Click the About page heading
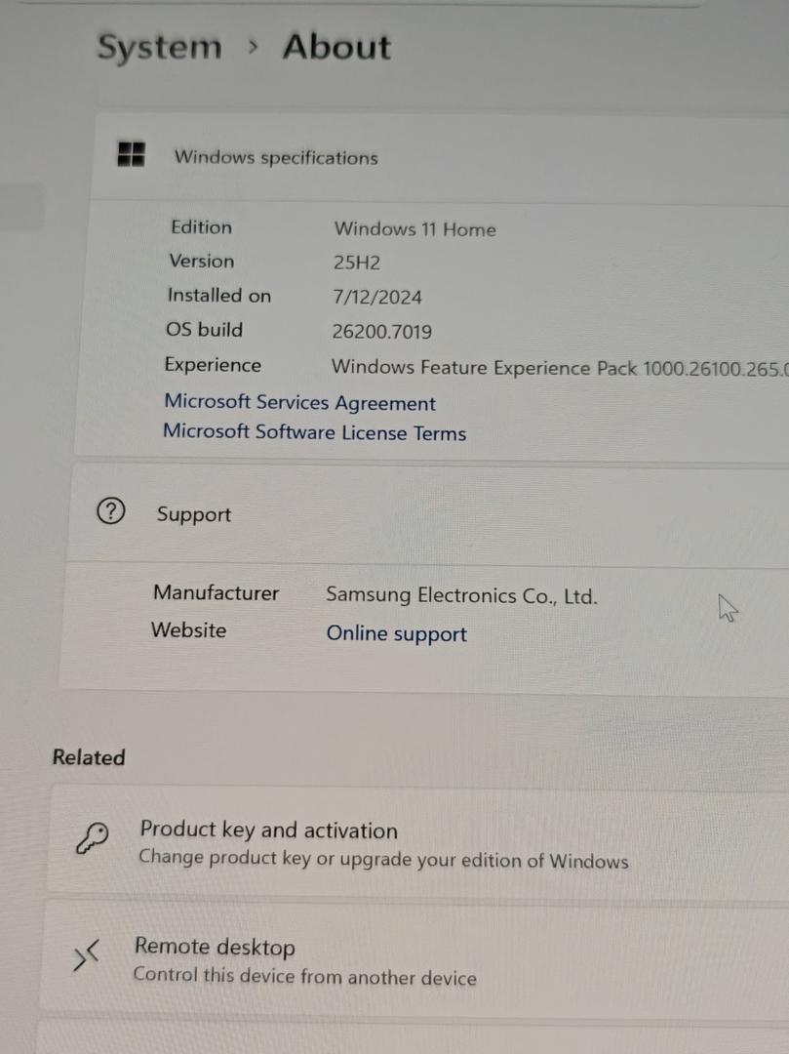This screenshot has width=789, height=1054. (336, 47)
